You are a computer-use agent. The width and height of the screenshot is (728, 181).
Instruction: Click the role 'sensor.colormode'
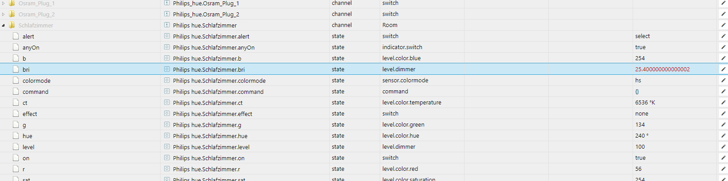point(405,81)
